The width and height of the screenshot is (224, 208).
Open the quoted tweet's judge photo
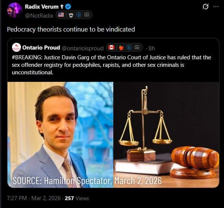pyautogui.click(x=60, y=135)
